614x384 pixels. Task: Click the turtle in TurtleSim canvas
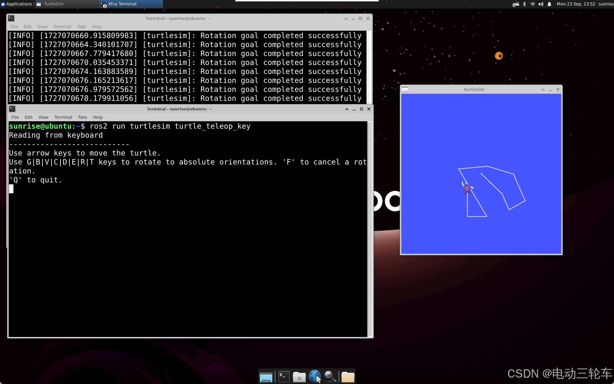click(467, 188)
